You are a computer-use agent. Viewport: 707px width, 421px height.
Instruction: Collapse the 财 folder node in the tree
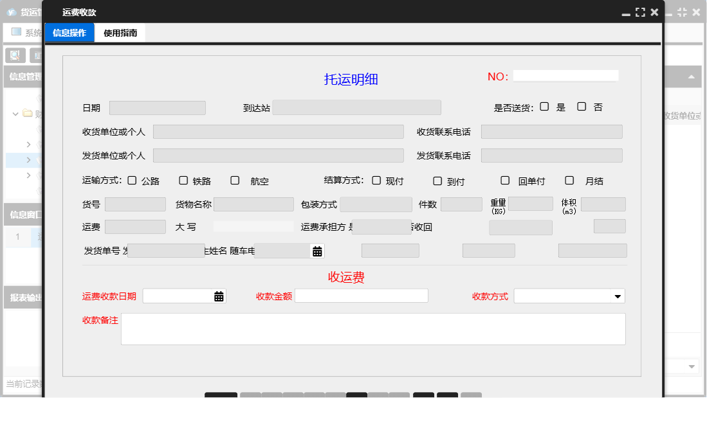pos(14,114)
